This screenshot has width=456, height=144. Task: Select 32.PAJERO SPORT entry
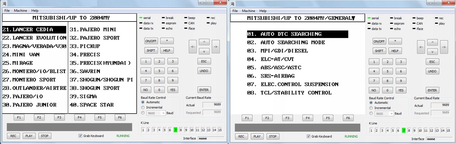tap(95, 38)
